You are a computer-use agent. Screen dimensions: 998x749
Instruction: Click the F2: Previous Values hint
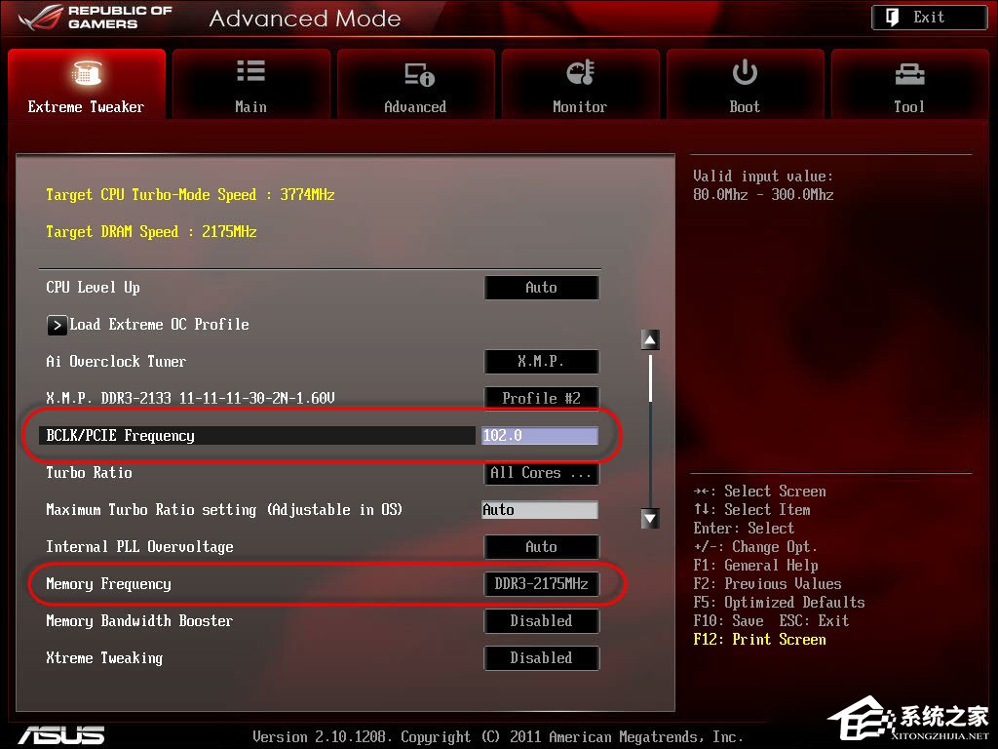click(768, 584)
